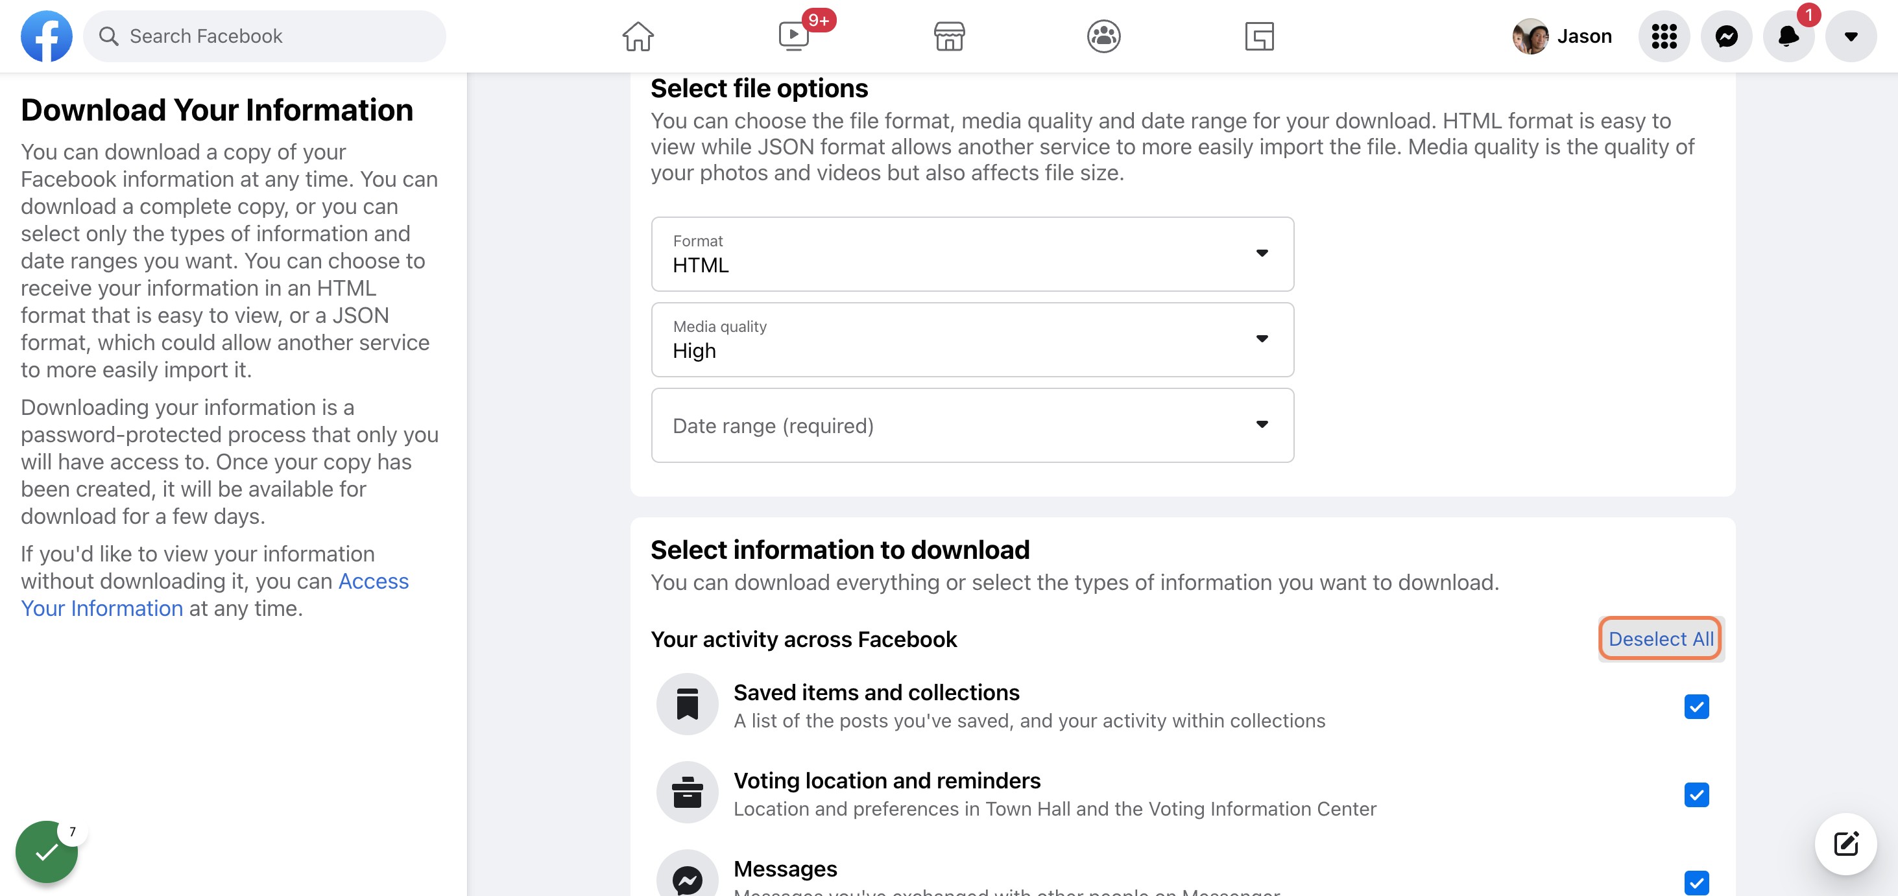The height and width of the screenshot is (896, 1898).
Task: Click the Jason profile name
Action: [x=1584, y=36]
